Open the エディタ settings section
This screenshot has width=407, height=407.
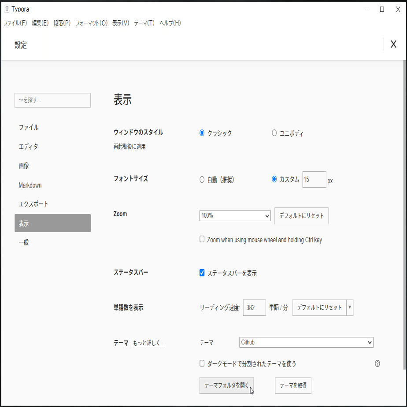(28, 147)
